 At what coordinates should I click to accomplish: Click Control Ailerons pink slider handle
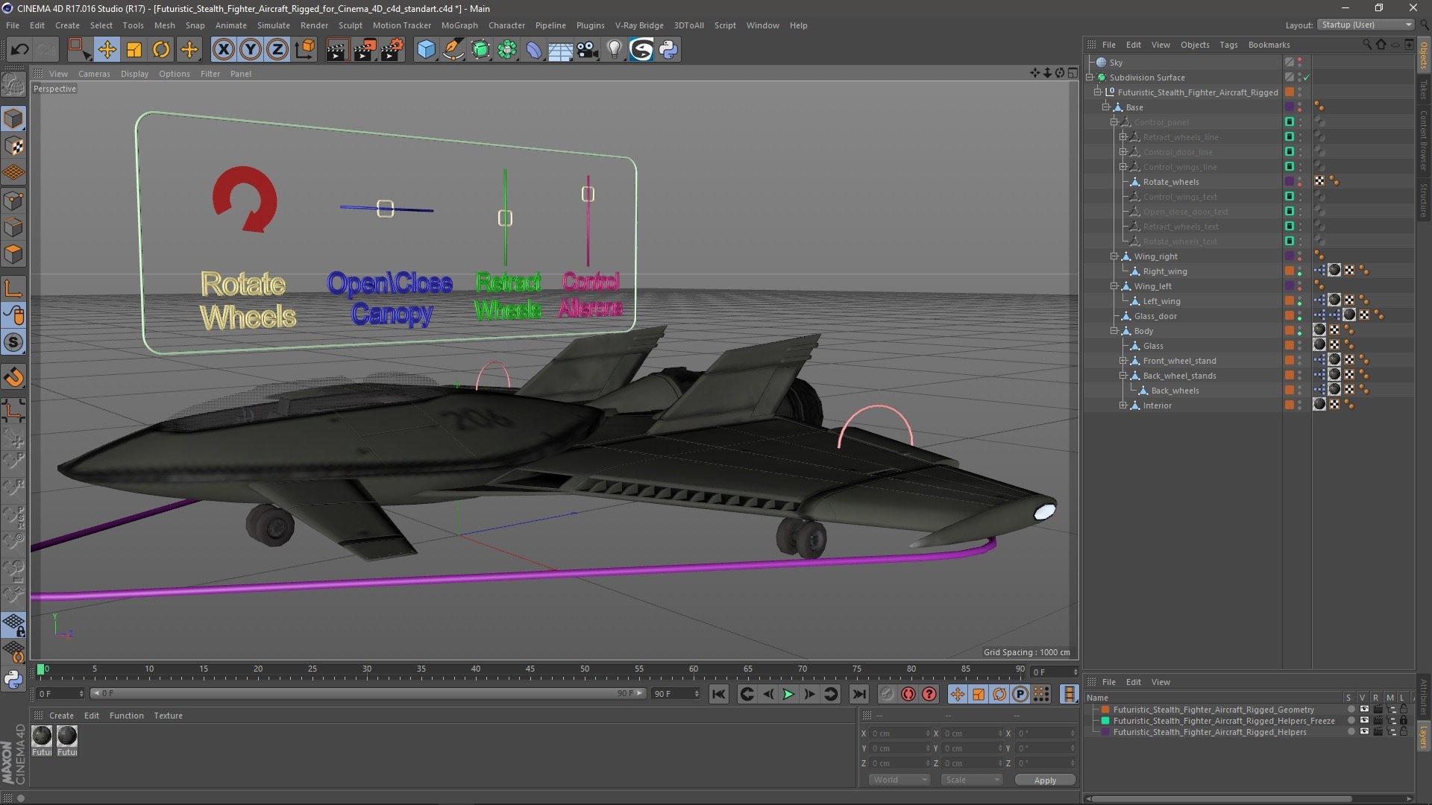tap(588, 194)
